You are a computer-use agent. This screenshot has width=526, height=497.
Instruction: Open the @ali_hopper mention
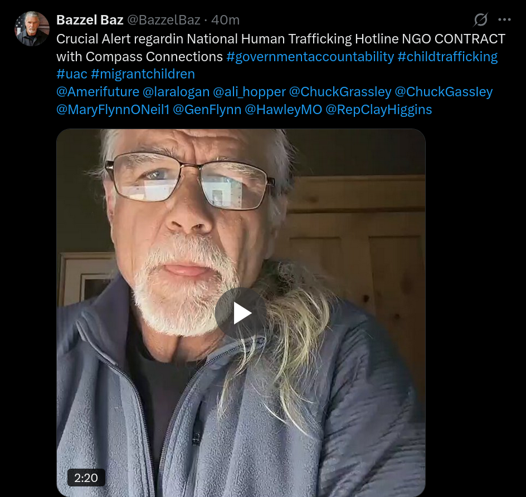(x=249, y=92)
